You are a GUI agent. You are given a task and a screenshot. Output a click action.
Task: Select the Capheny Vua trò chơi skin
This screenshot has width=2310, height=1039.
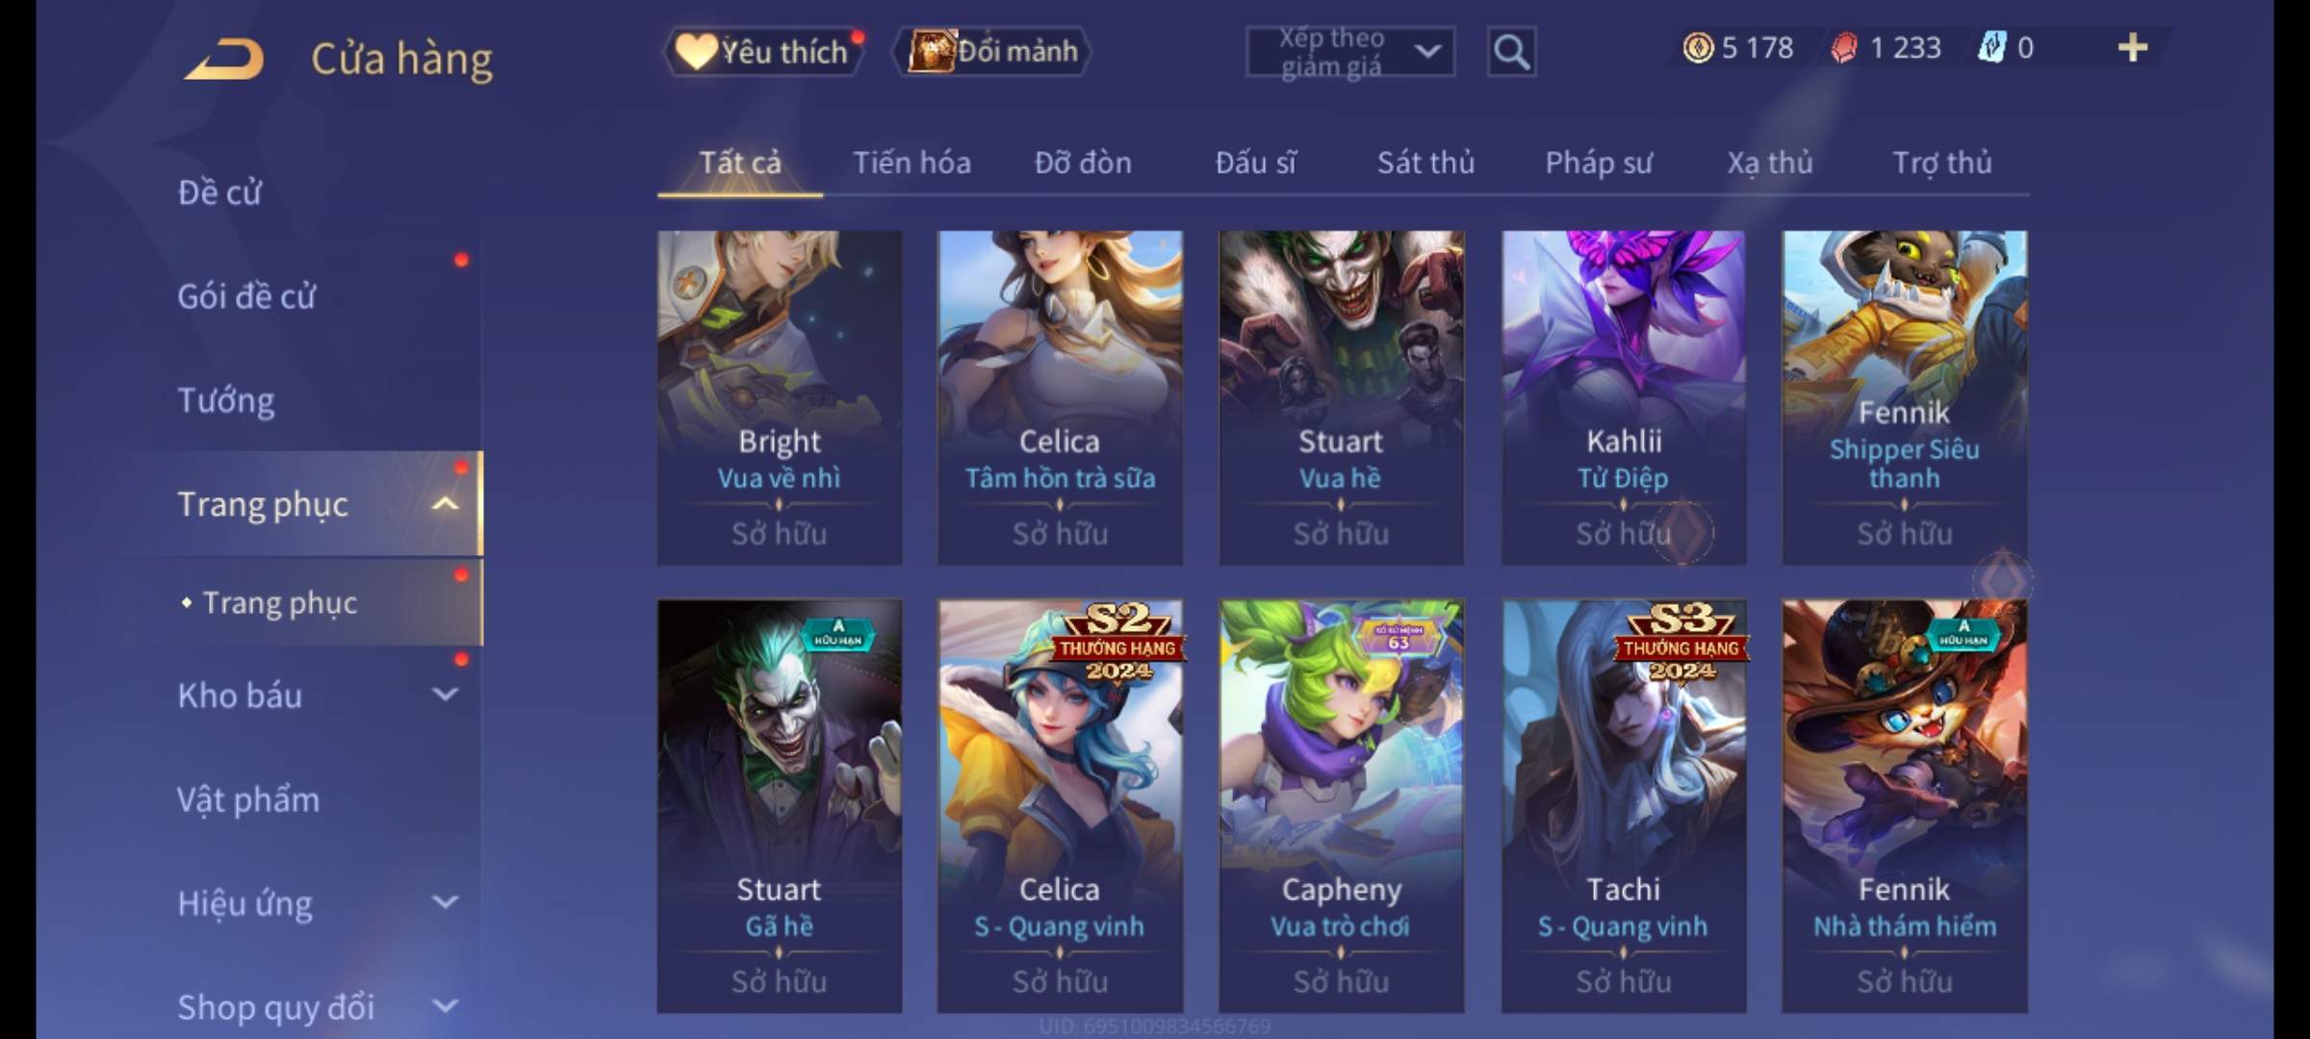[x=1341, y=806]
